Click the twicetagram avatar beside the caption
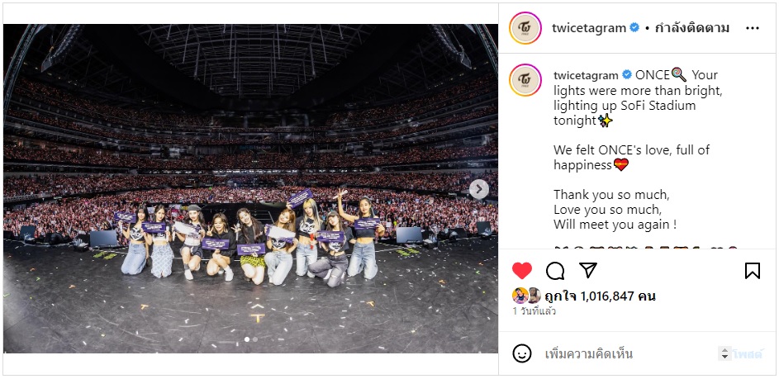This screenshot has width=779, height=379. tap(525, 80)
